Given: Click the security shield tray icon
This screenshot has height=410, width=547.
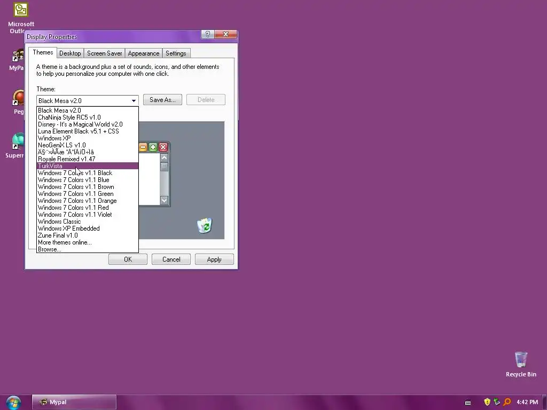Looking at the screenshot, I should coord(487,402).
